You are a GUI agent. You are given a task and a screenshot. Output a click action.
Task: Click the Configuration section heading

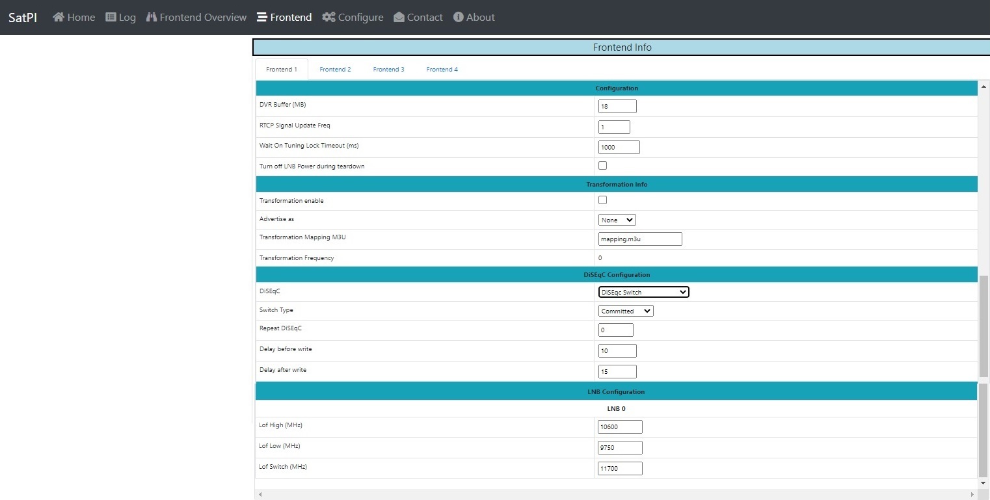(x=617, y=88)
